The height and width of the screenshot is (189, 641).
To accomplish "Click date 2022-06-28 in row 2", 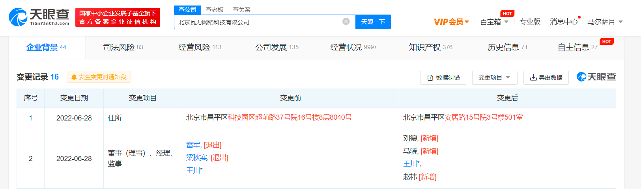I will [74, 159].
